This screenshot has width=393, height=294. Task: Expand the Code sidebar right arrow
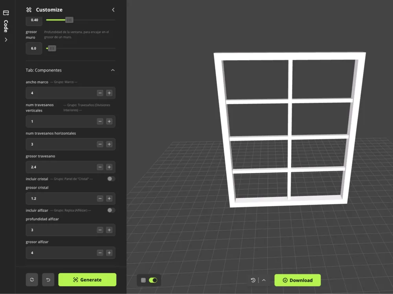(6, 40)
